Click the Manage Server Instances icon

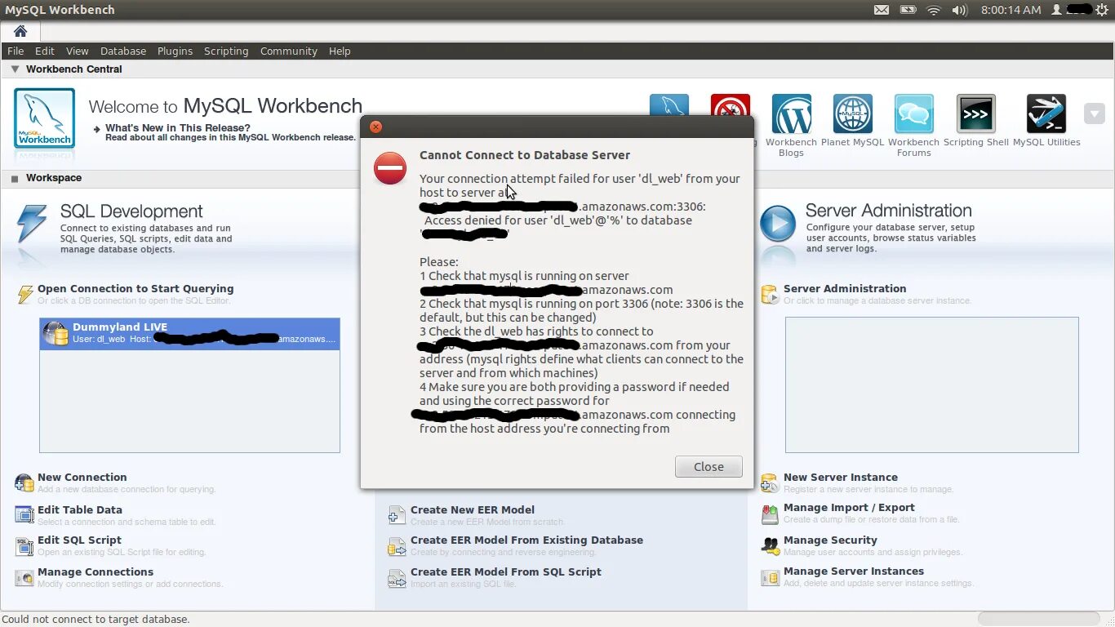coord(770,577)
